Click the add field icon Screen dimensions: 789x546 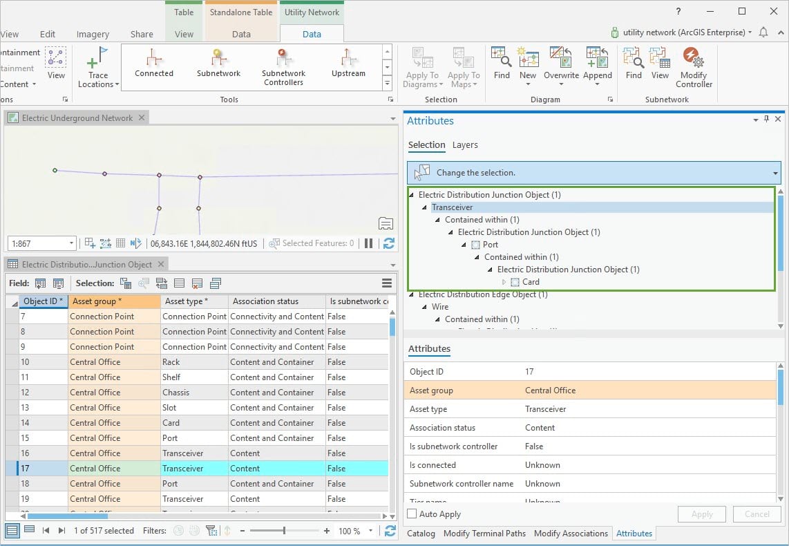[40, 283]
